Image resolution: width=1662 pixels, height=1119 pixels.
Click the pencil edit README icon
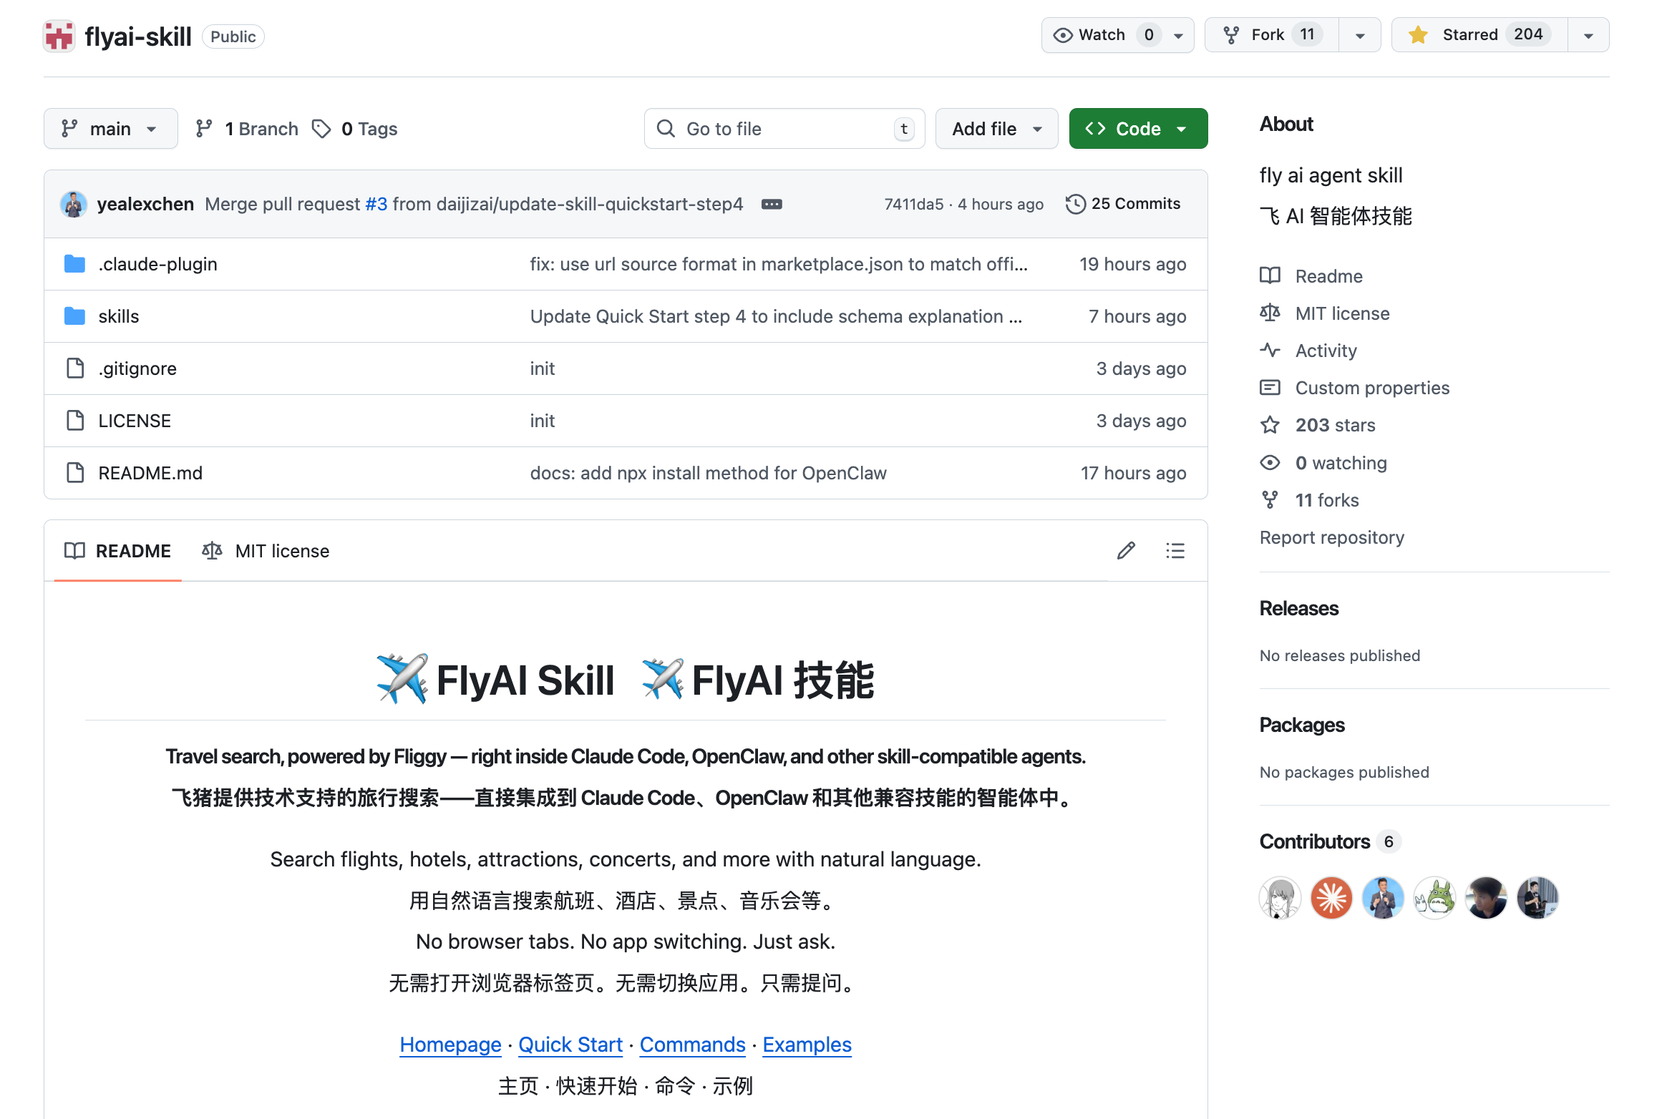point(1126,550)
